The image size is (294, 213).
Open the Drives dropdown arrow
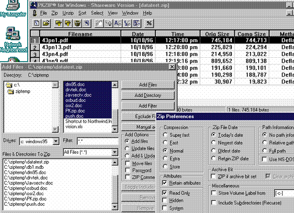(56, 141)
